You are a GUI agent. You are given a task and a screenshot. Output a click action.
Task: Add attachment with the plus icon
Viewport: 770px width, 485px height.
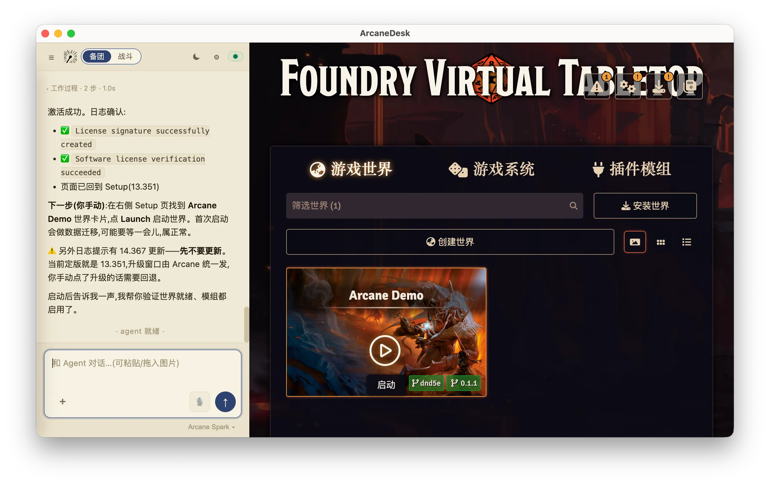(x=63, y=401)
